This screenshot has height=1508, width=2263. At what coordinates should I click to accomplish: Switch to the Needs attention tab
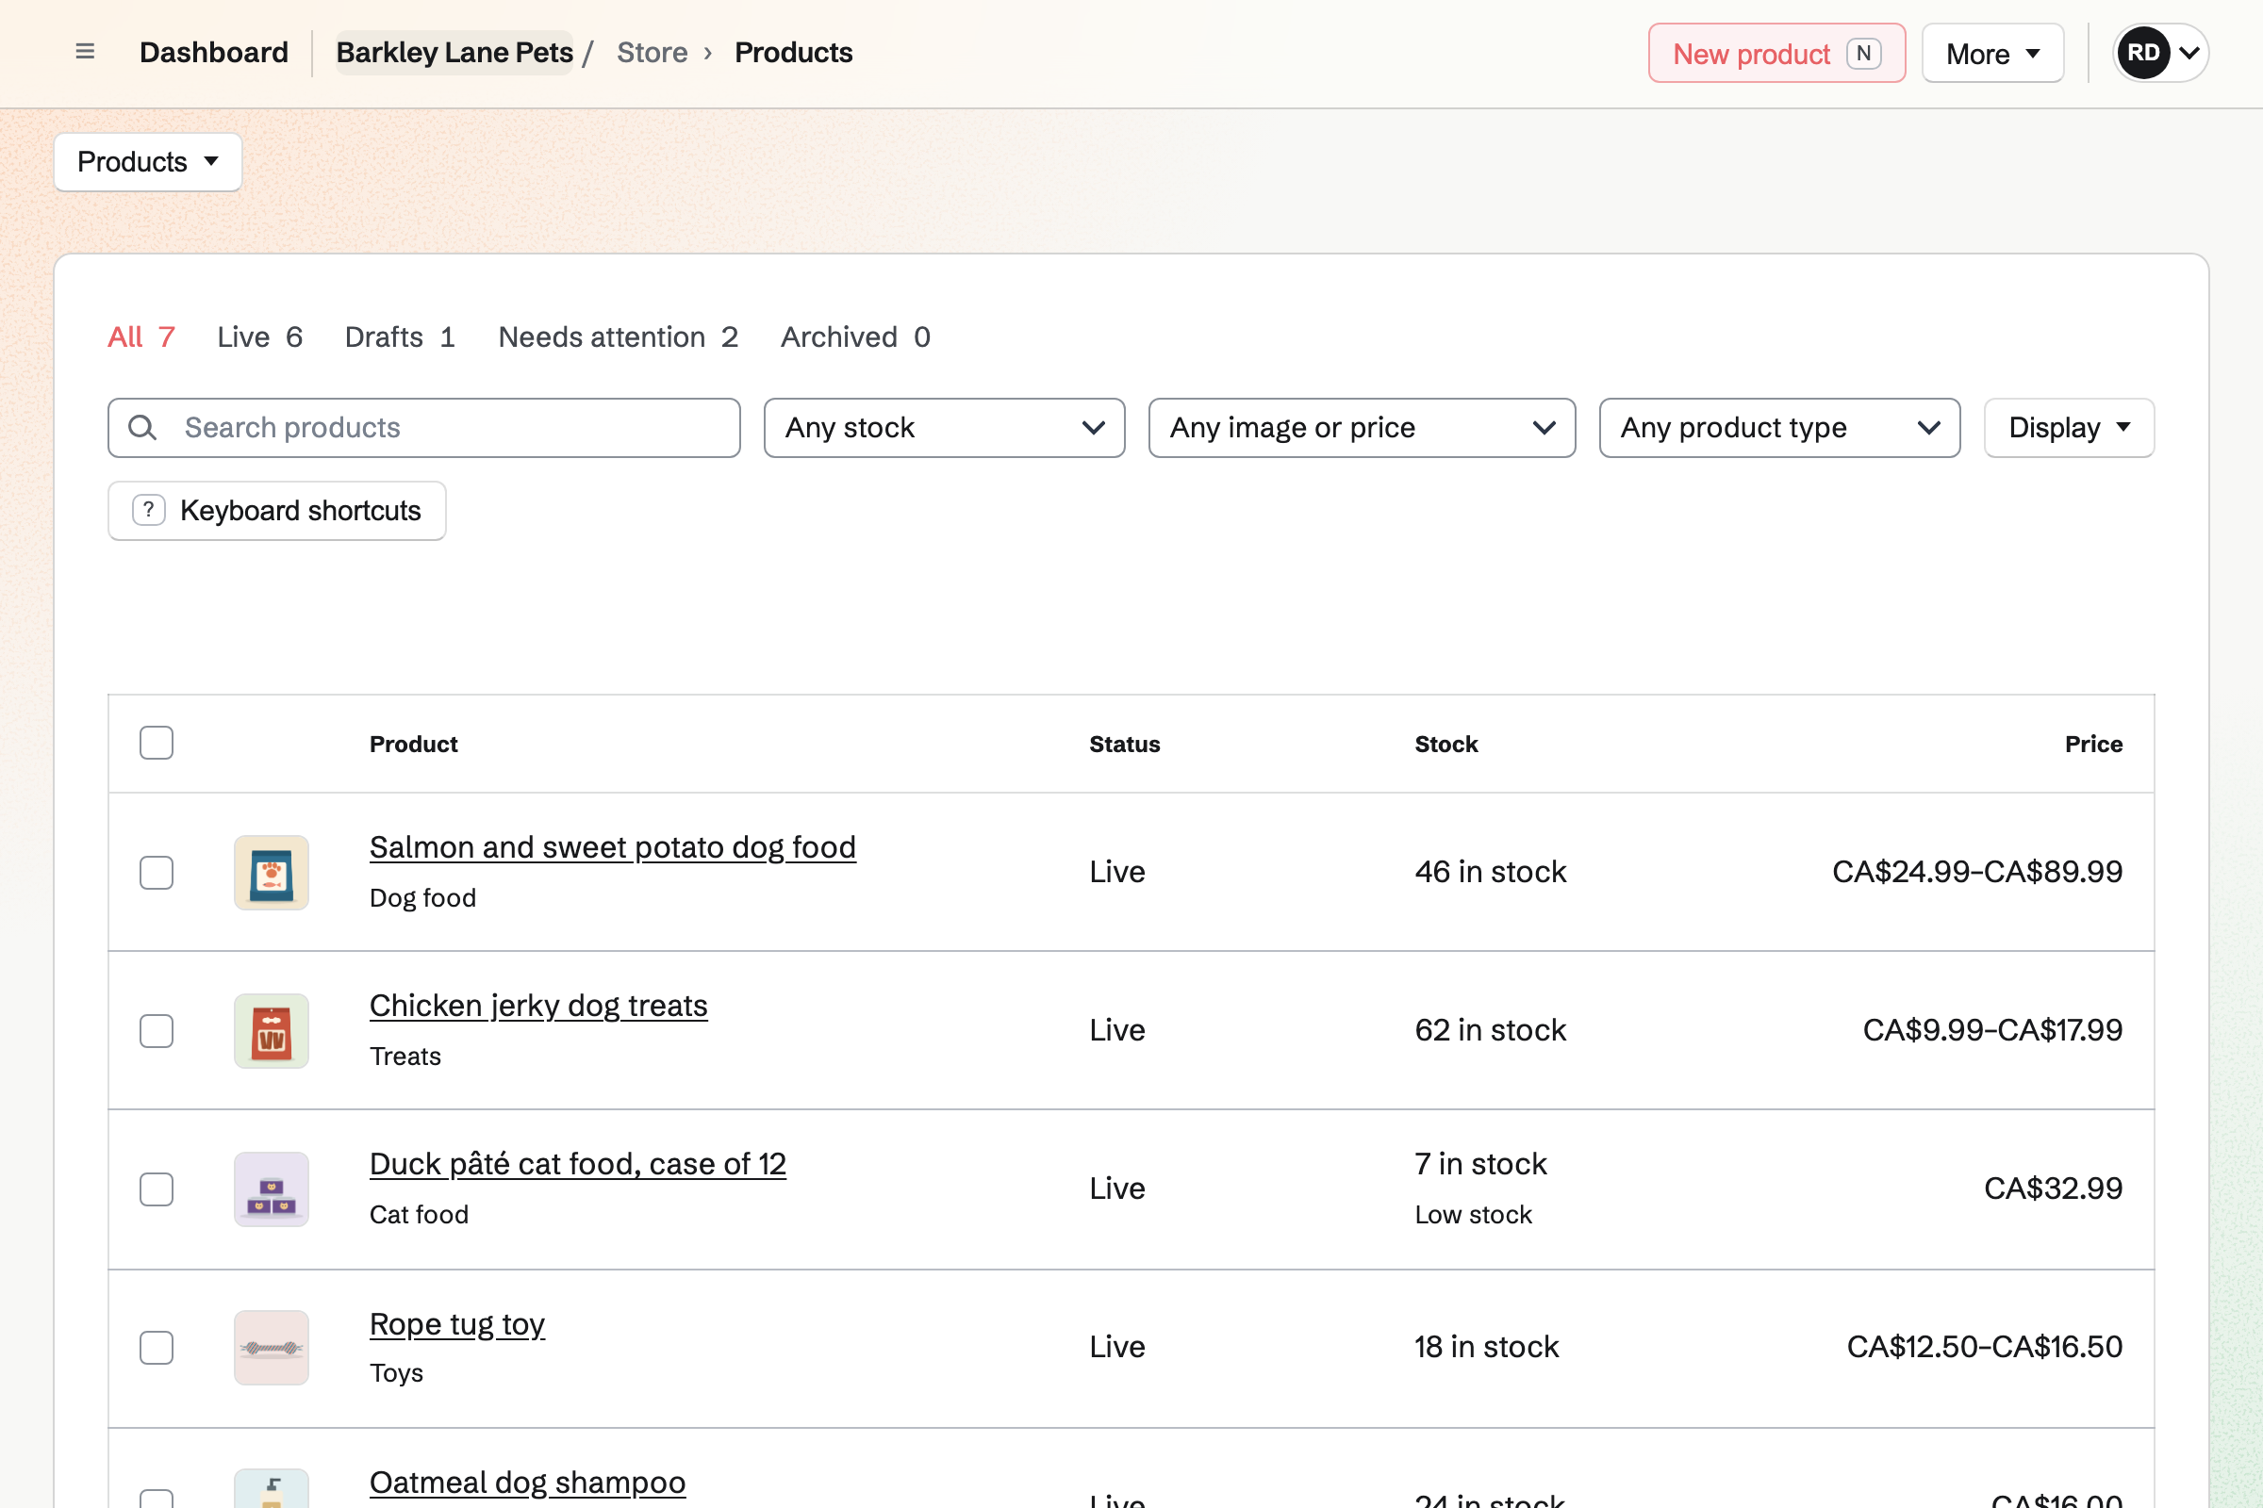point(618,337)
